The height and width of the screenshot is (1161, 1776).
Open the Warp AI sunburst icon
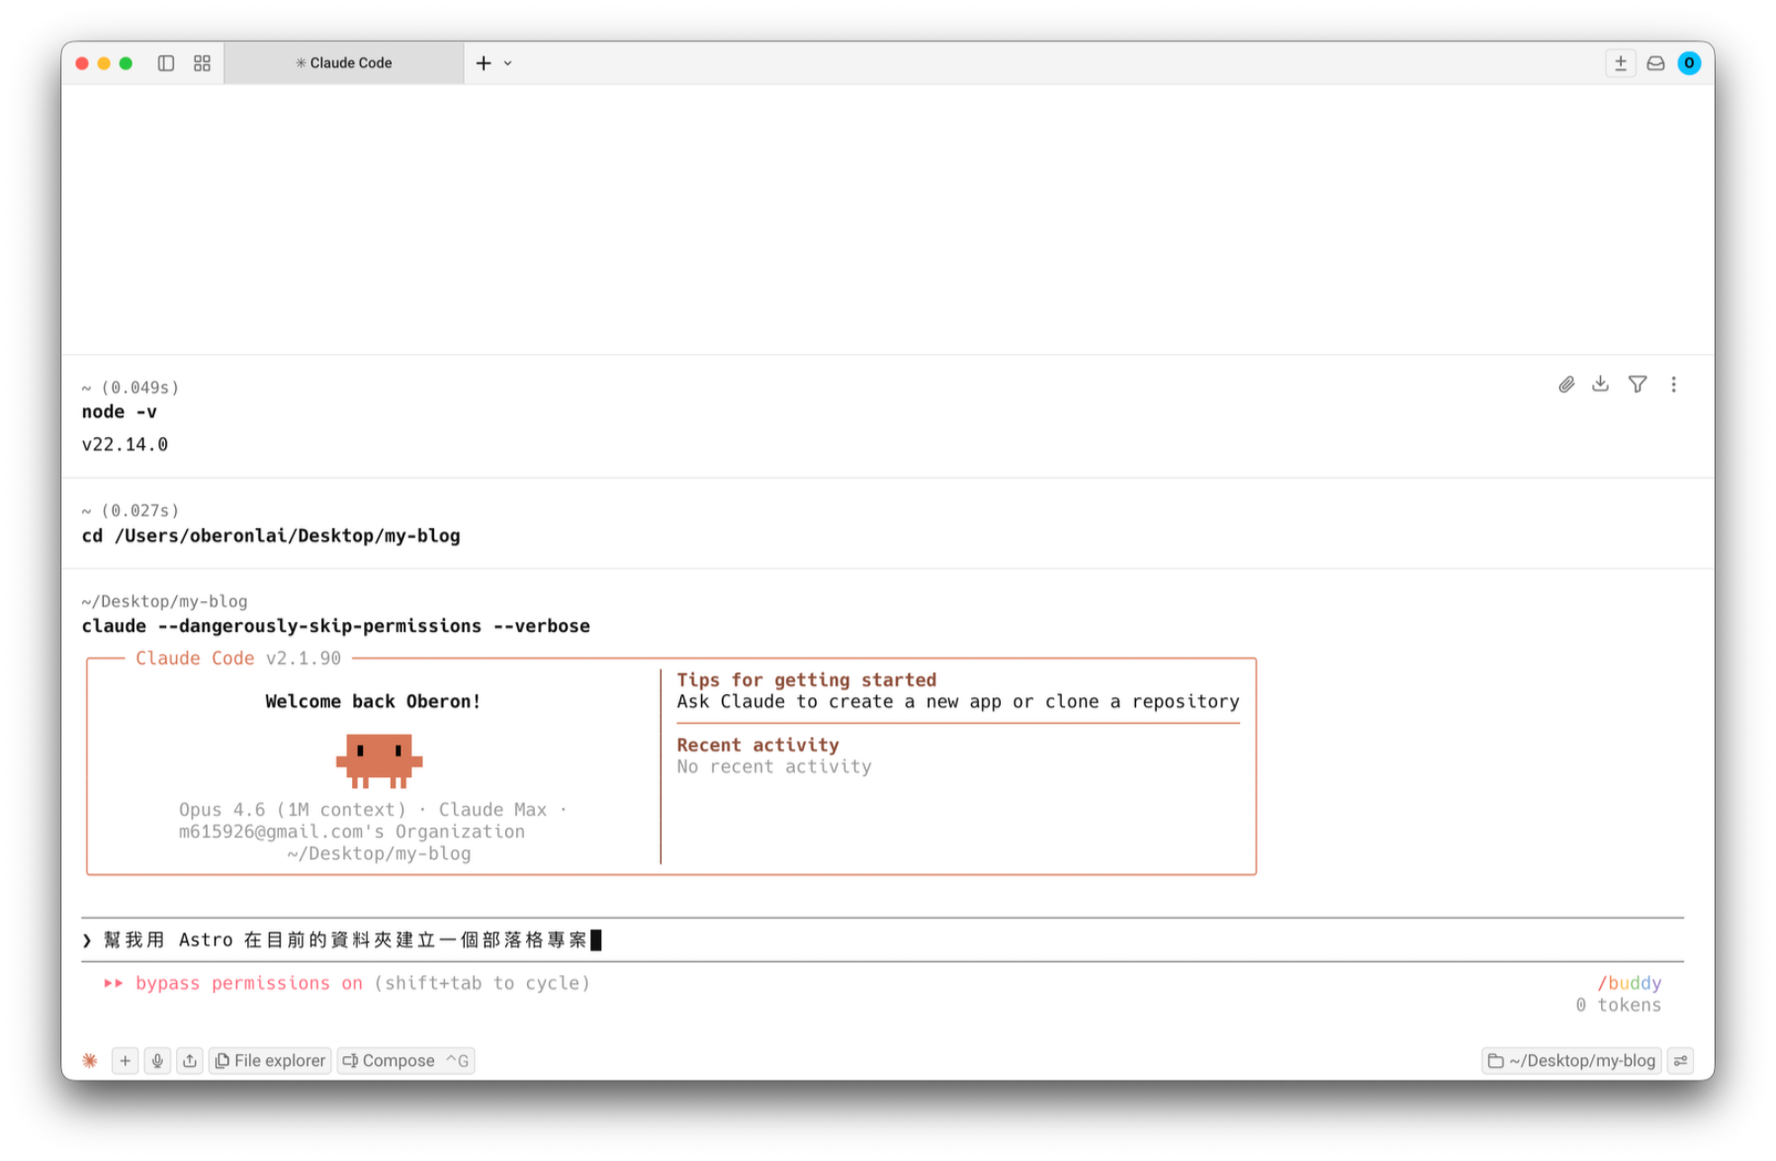click(89, 1060)
